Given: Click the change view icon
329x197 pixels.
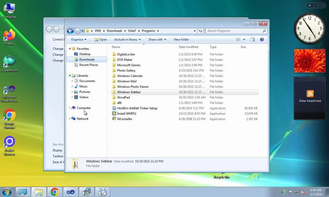Looking at the screenshot, I should coord(239,40).
